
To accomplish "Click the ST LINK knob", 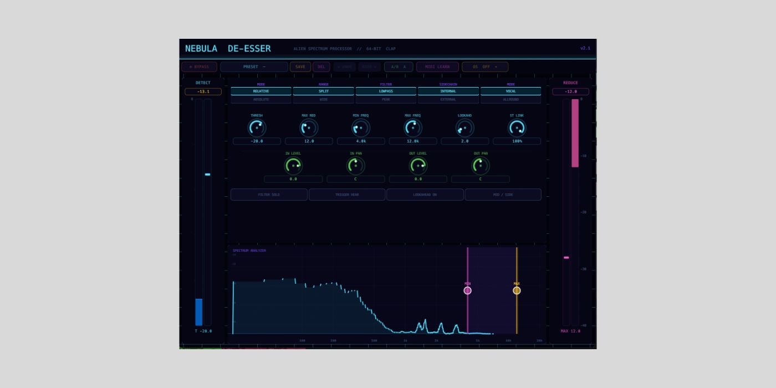I will click(517, 128).
